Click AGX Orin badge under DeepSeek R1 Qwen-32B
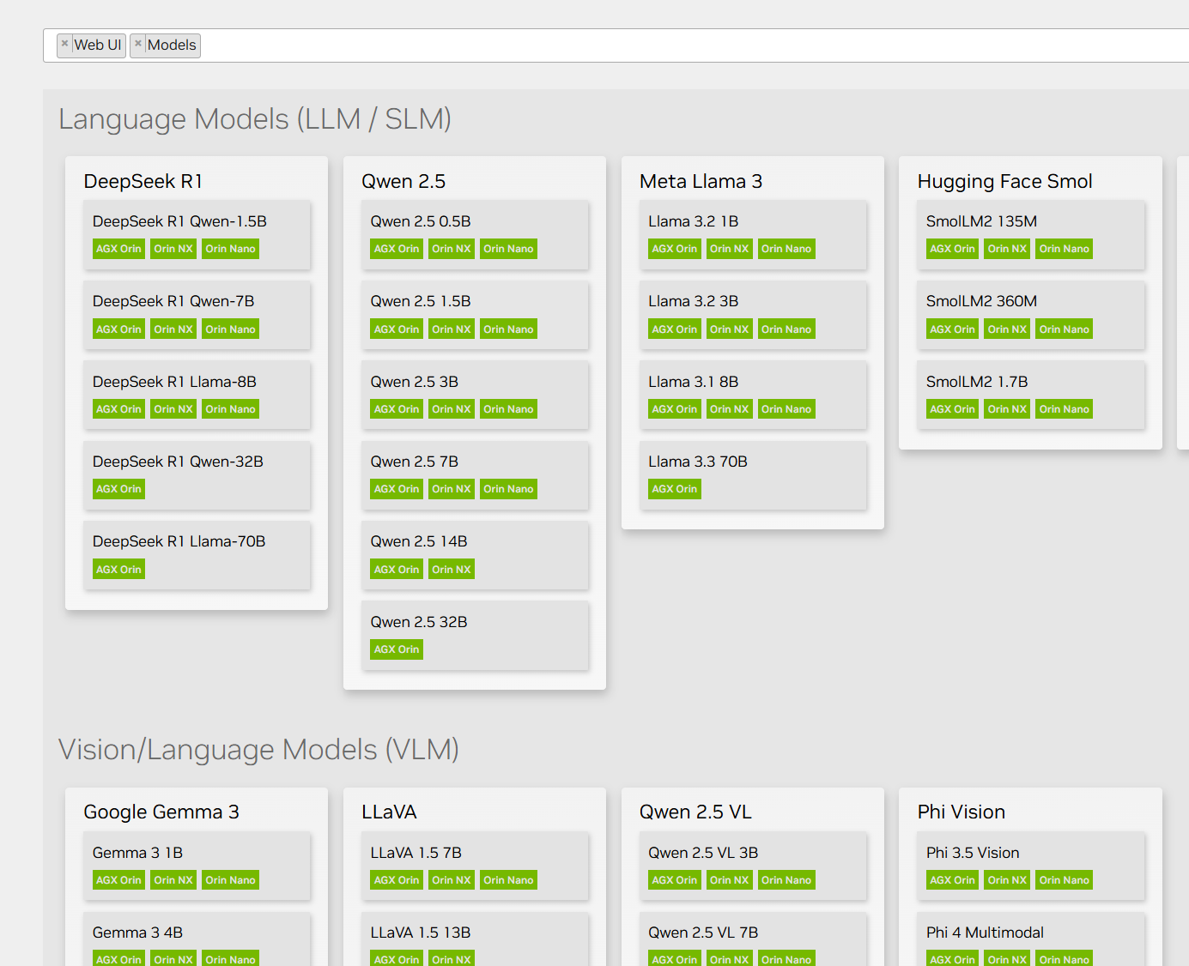The width and height of the screenshot is (1189, 966). (118, 489)
